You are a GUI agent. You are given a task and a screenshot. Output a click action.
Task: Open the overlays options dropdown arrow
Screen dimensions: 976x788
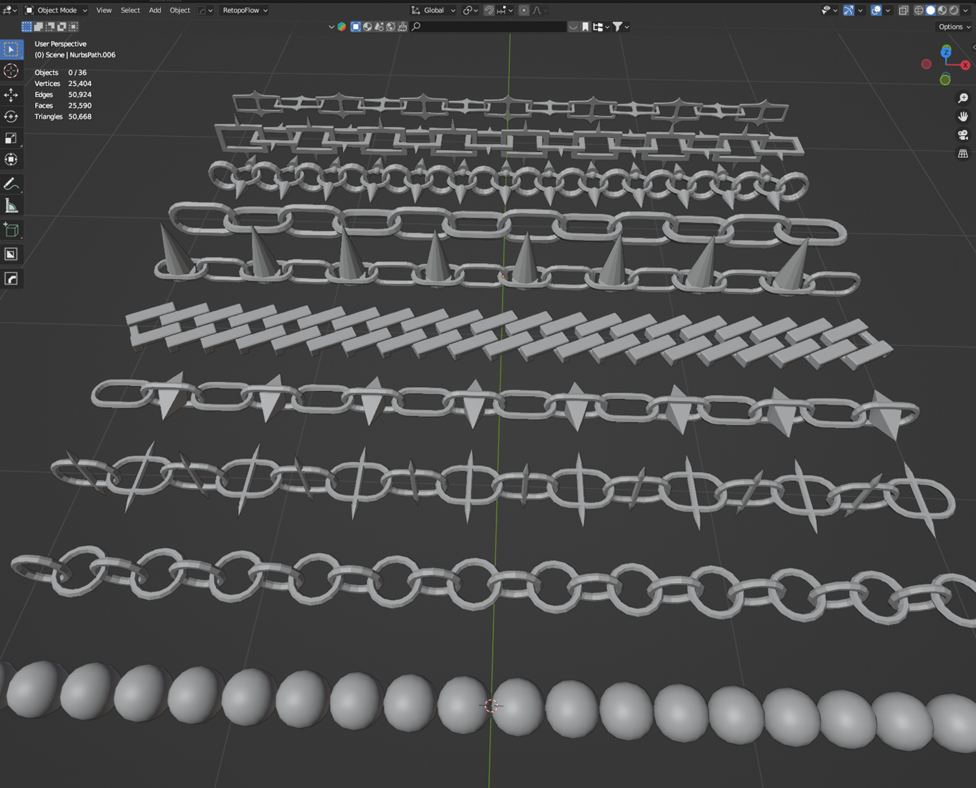point(888,10)
